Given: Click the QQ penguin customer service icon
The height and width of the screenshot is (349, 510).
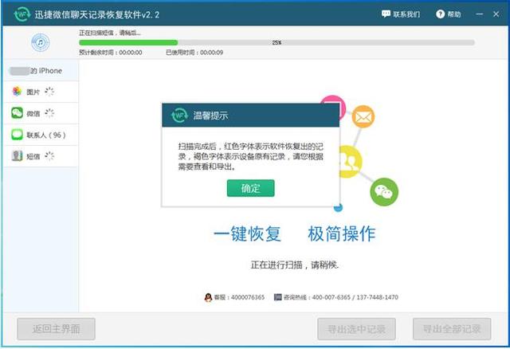Looking at the screenshot, I should 208,297.
